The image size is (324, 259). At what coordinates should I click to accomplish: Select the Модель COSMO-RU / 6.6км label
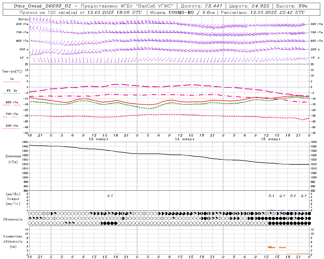point(182,12)
